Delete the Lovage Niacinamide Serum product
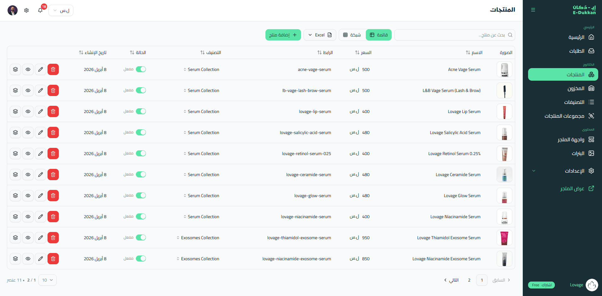This screenshot has width=602, height=296. [x=53, y=217]
